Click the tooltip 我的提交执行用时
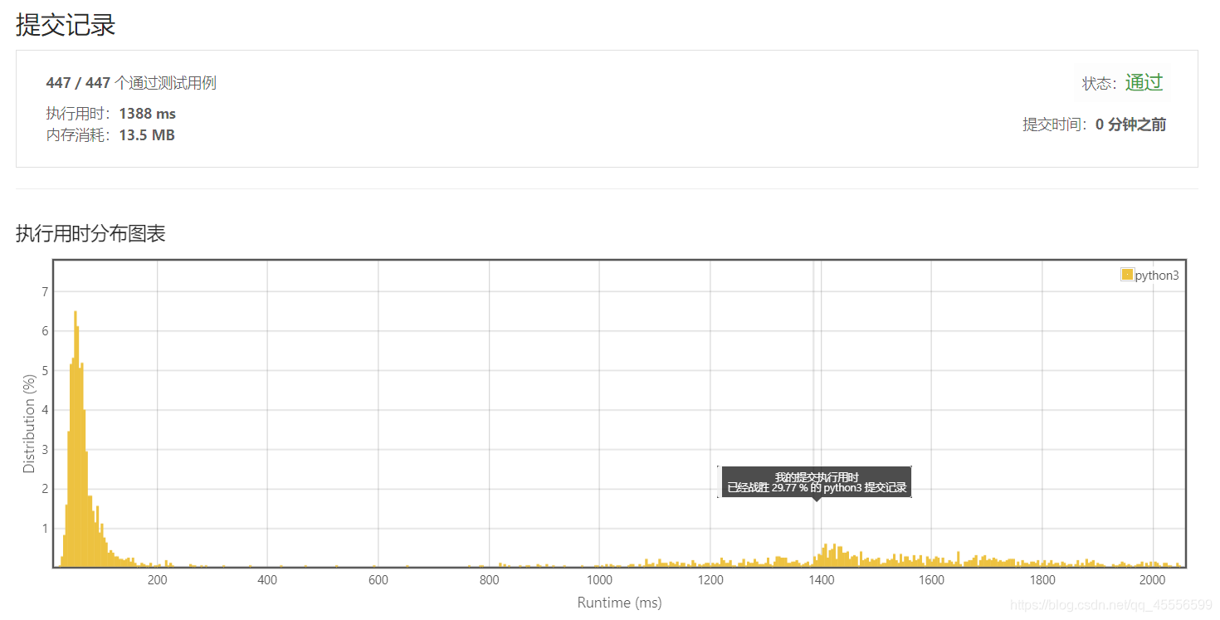The width and height of the screenshot is (1220, 620). point(817,482)
